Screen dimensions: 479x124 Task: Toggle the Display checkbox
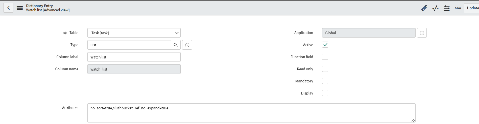point(325,93)
